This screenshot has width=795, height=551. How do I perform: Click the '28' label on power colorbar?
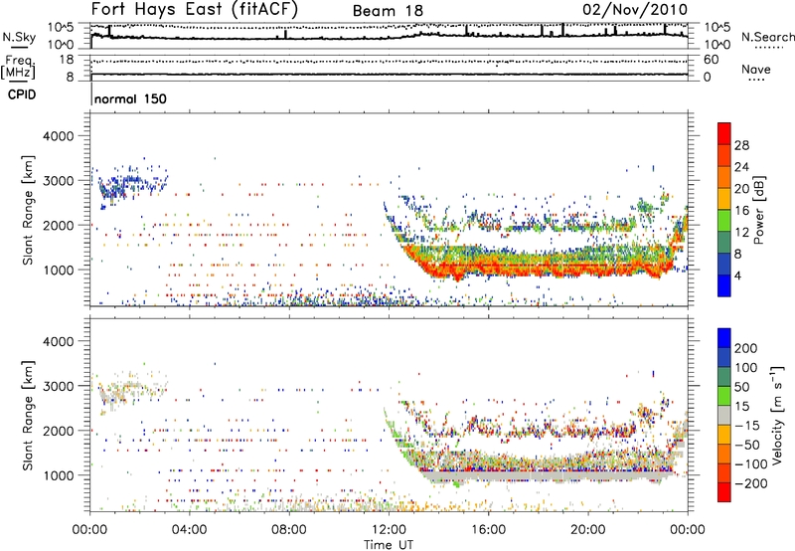741,145
